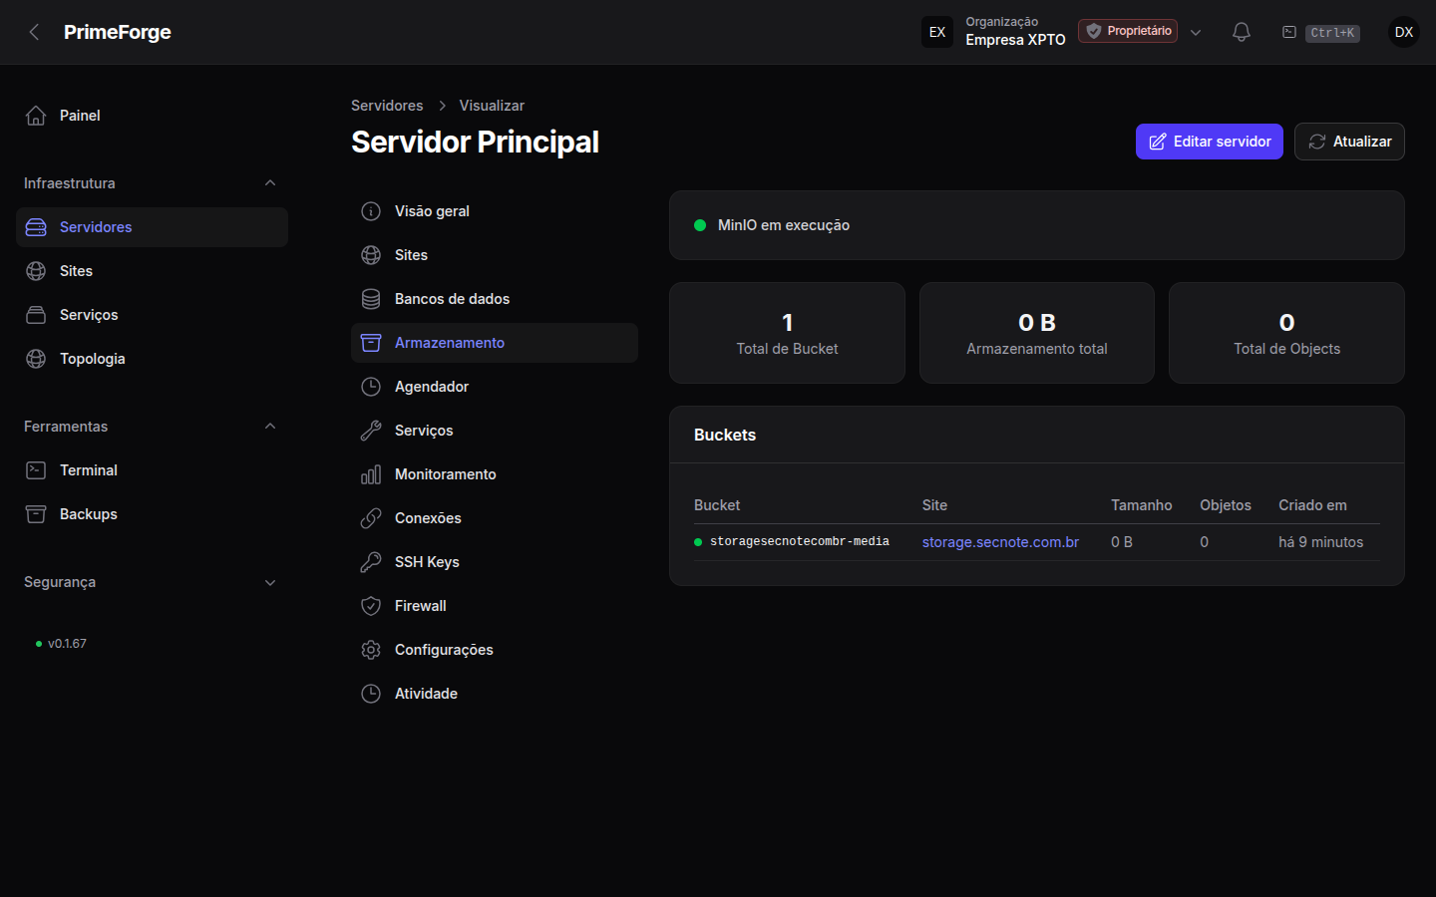Open the storage.secnote.com.br site link
Viewport: 1436px width, 897px height.
1000,542
